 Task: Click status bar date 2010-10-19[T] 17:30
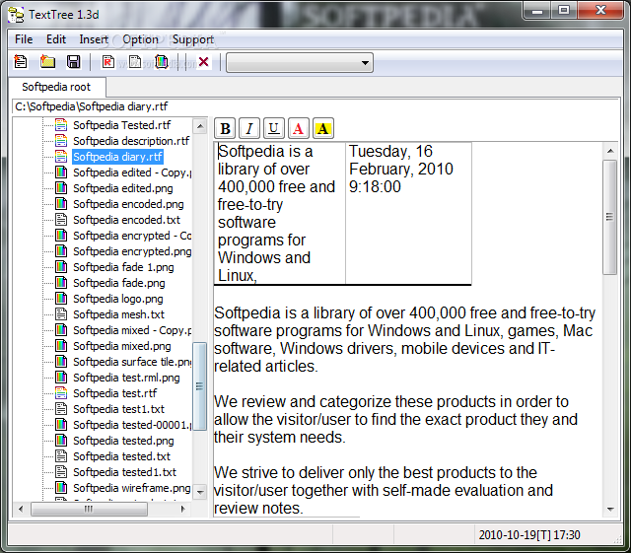coord(529,535)
